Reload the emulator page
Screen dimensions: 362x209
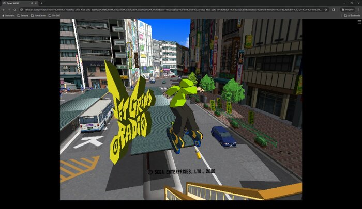click(x=15, y=9)
